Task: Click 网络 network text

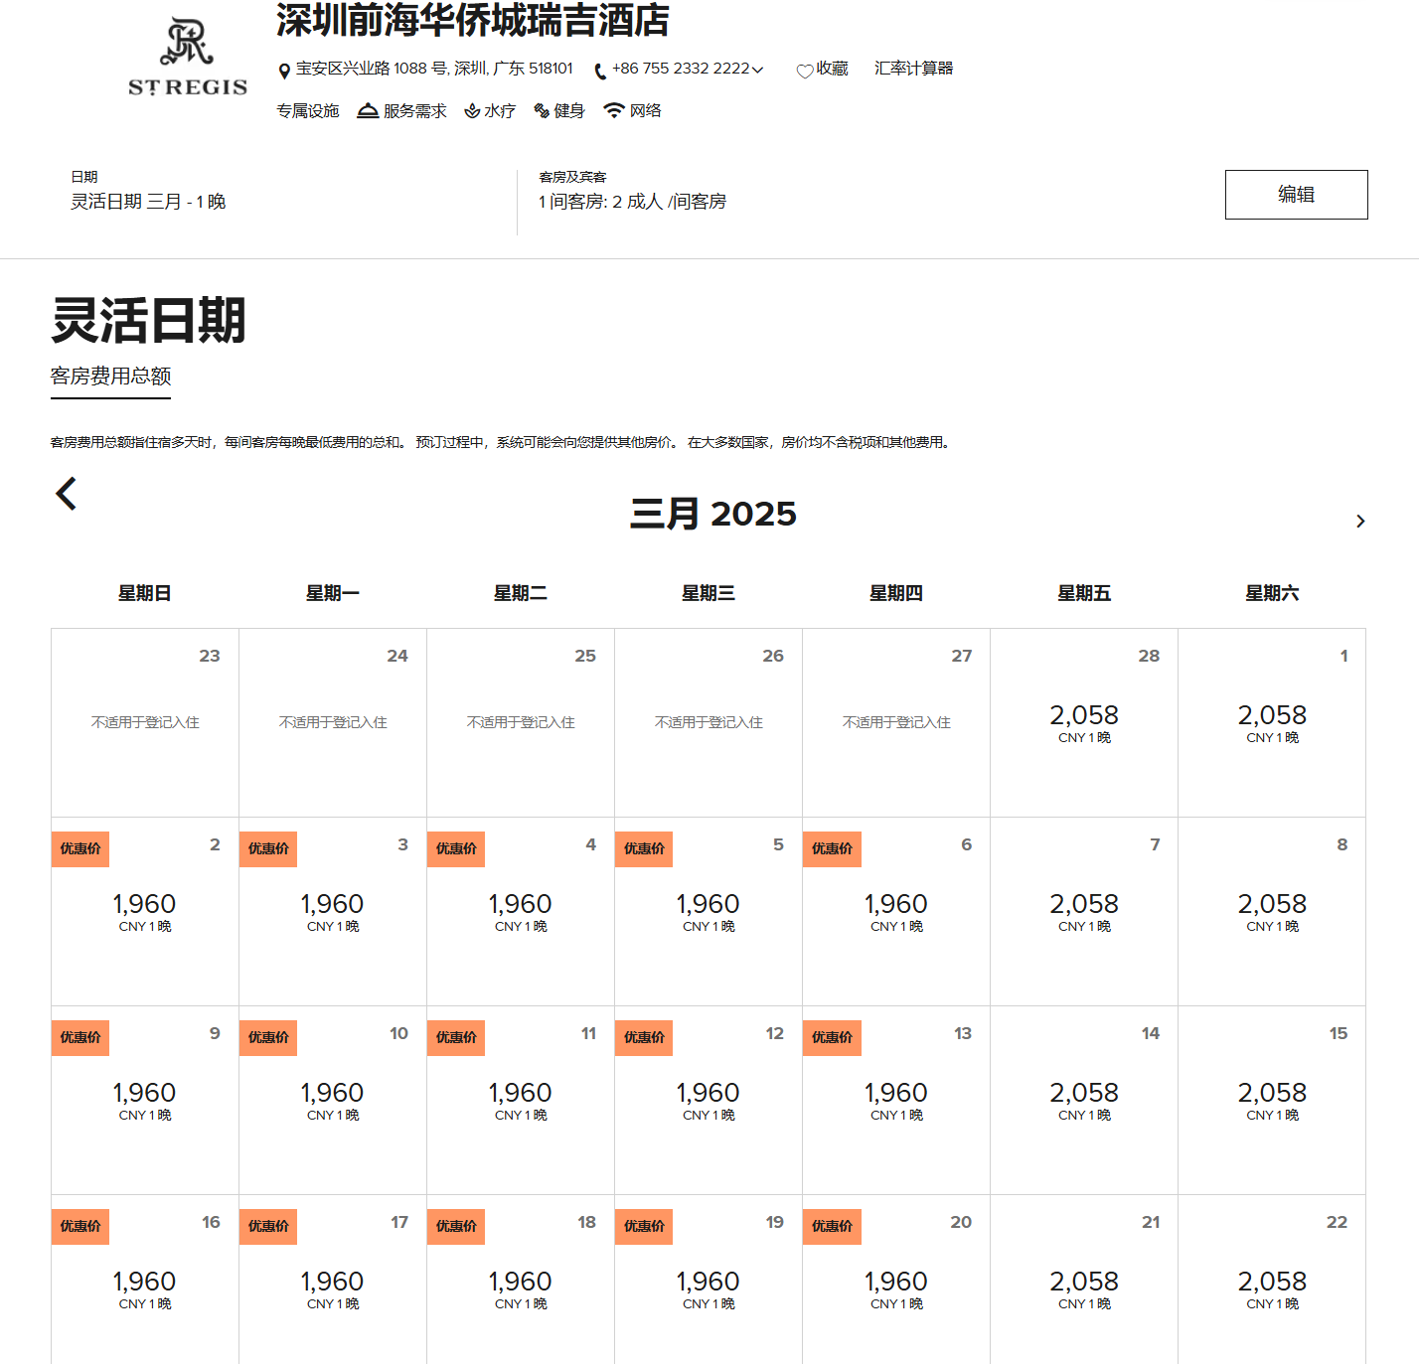Action: (646, 110)
